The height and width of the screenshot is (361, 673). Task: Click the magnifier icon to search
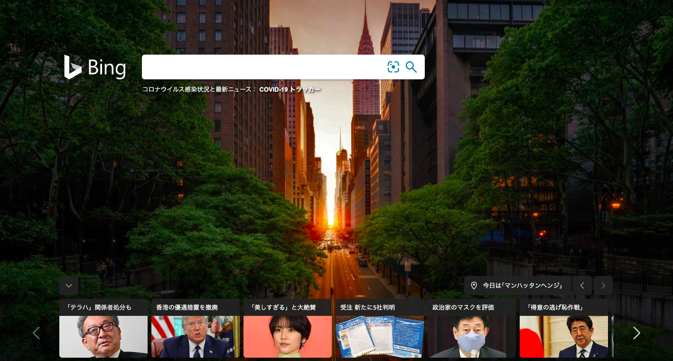[x=411, y=67]
